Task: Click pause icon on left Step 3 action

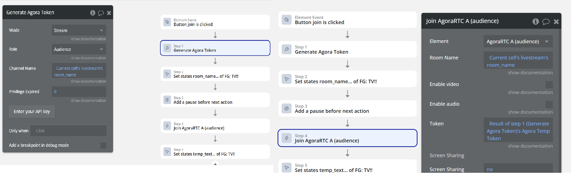Action: pyautogui.click(x=167, y=100)
